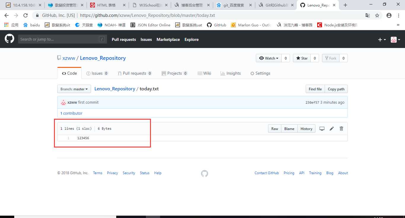Image resolution: width=405 pixels, height=218 pixels.
Task: Open file in GitHub Desktop
Action: click(x=322, y=129)
